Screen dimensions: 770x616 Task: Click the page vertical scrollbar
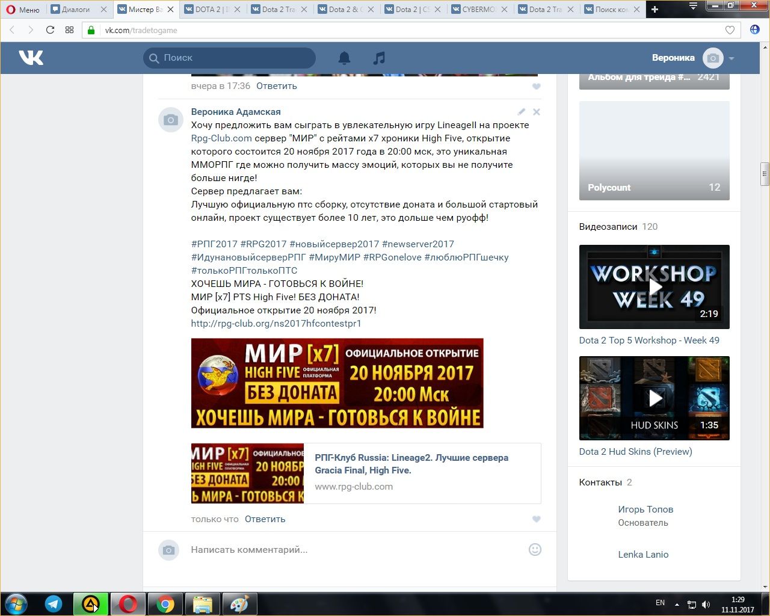(765, 174)
